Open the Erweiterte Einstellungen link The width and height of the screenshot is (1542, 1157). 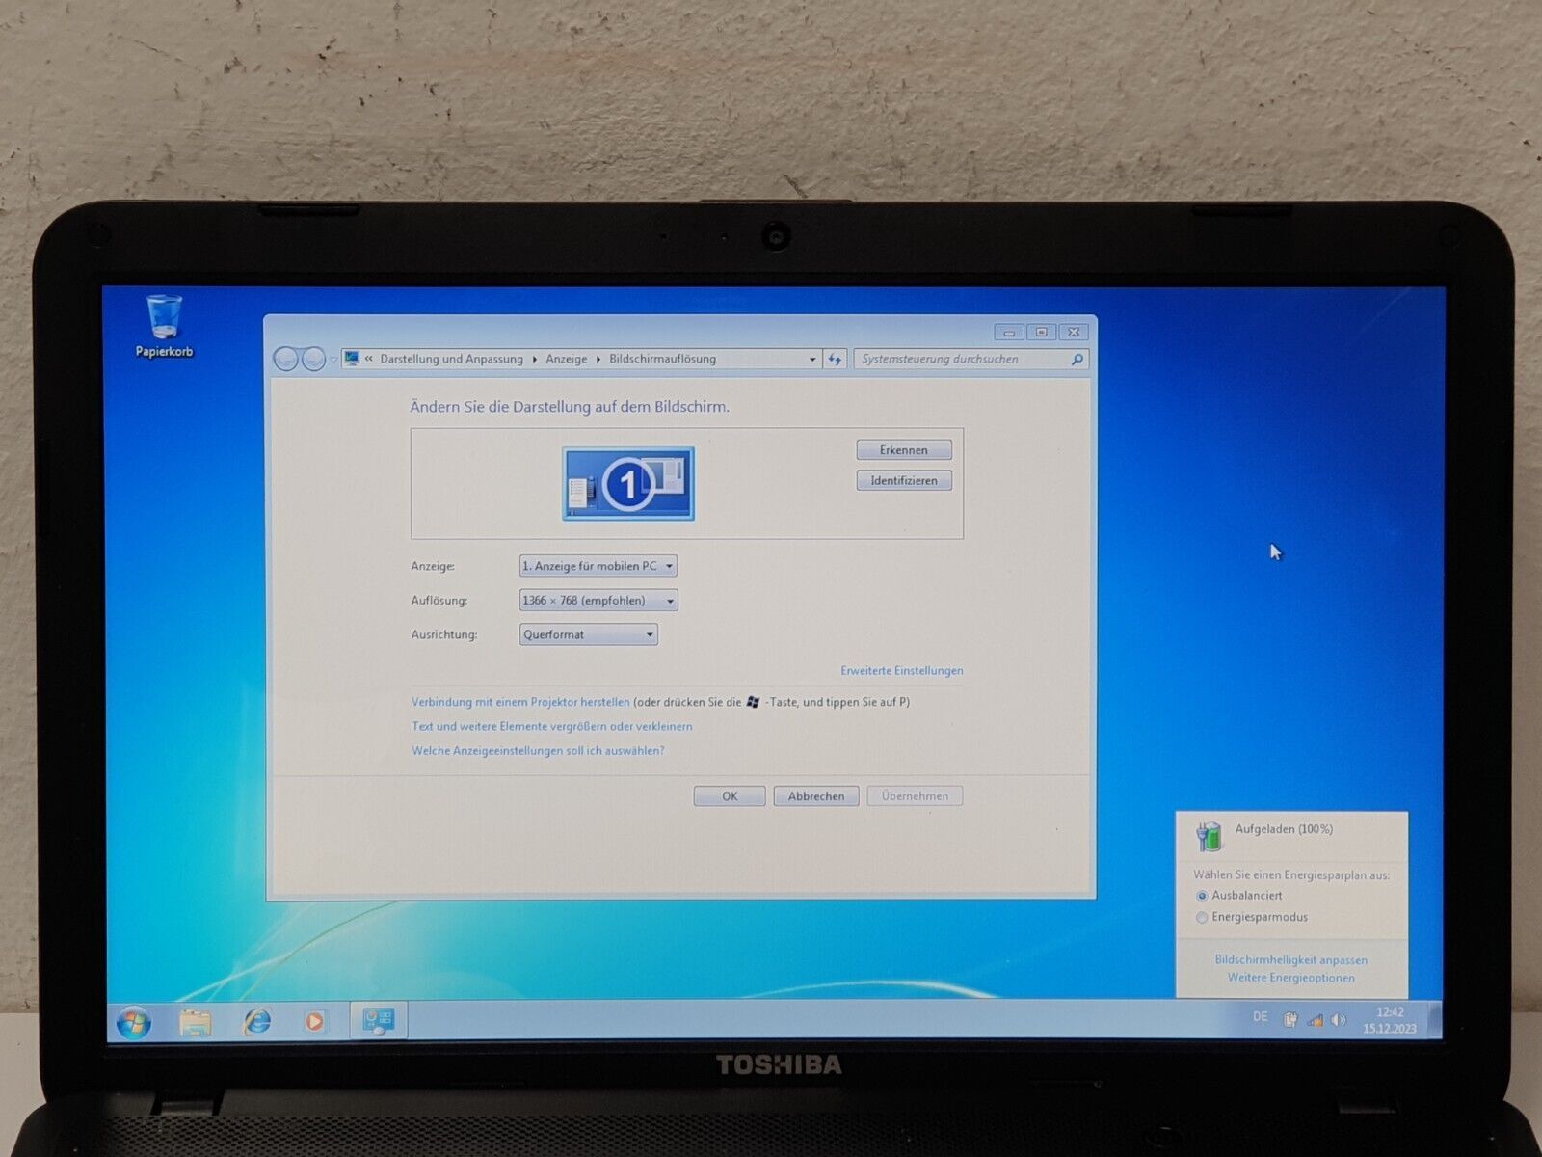(901, 671)
